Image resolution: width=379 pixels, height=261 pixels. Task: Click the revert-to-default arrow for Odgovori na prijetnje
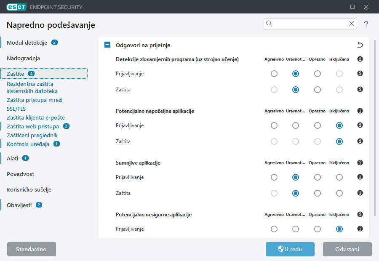click(359, 44)
